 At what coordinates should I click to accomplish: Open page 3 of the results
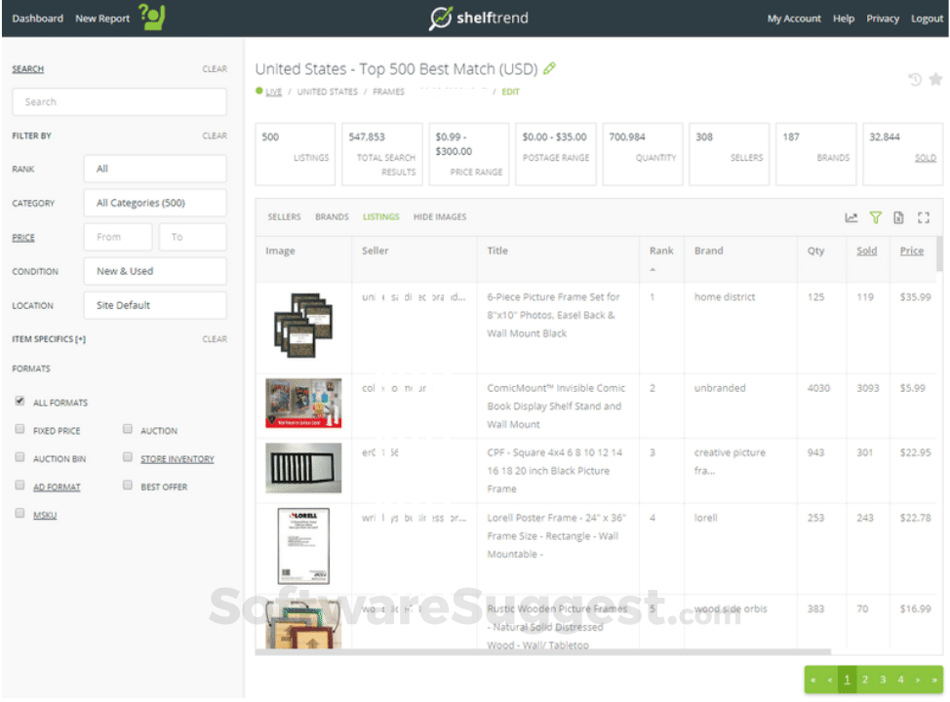coord(882,680)
